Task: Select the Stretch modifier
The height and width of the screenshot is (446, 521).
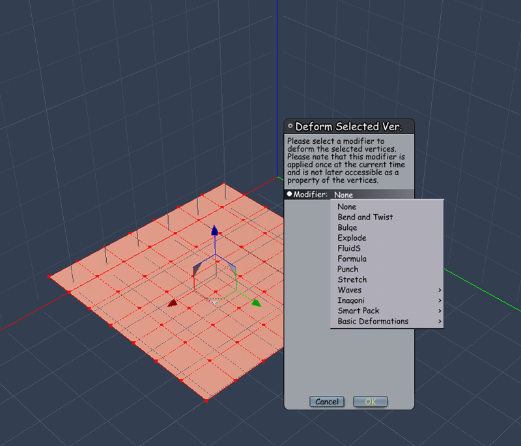Action: 387,279
